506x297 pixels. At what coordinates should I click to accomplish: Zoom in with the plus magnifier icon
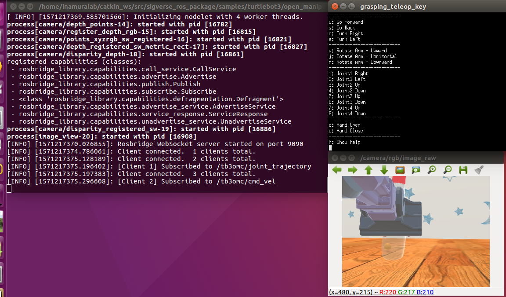[432, 170]
